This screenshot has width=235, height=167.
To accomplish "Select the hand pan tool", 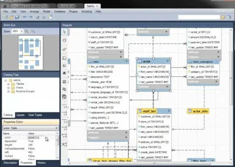I will point(64,40).
